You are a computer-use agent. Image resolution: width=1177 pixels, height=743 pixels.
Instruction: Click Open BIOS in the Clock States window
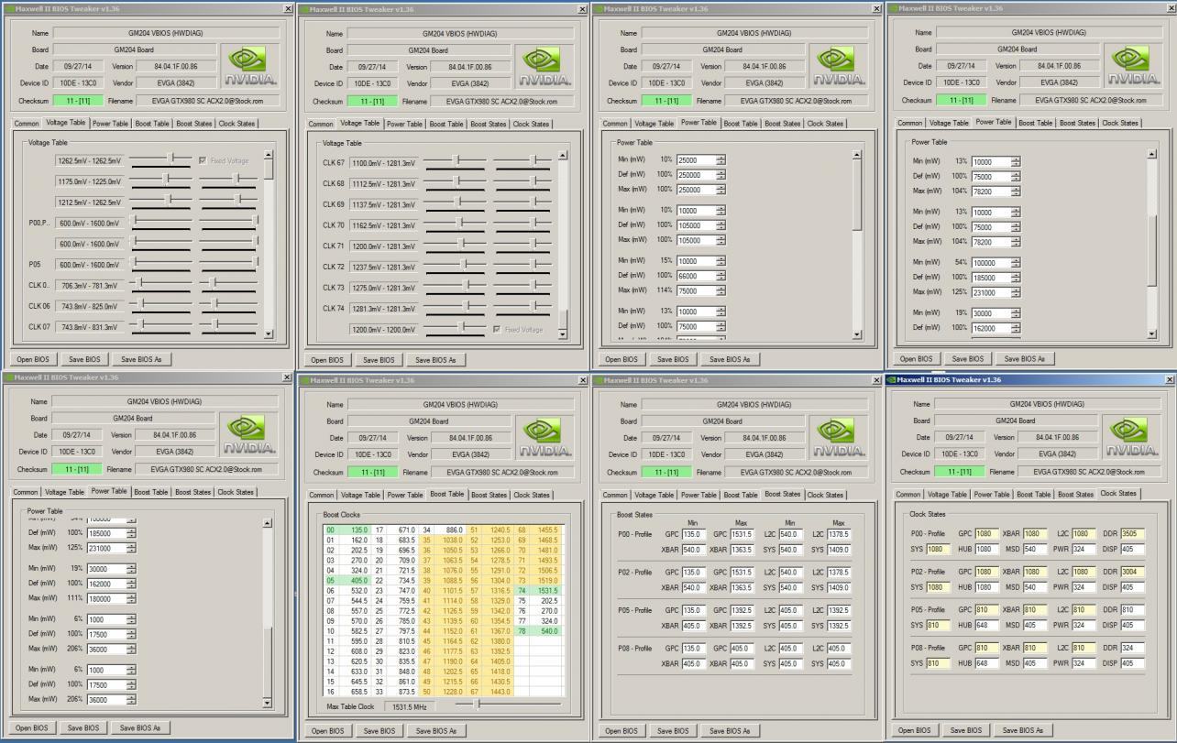pos(915,730)
